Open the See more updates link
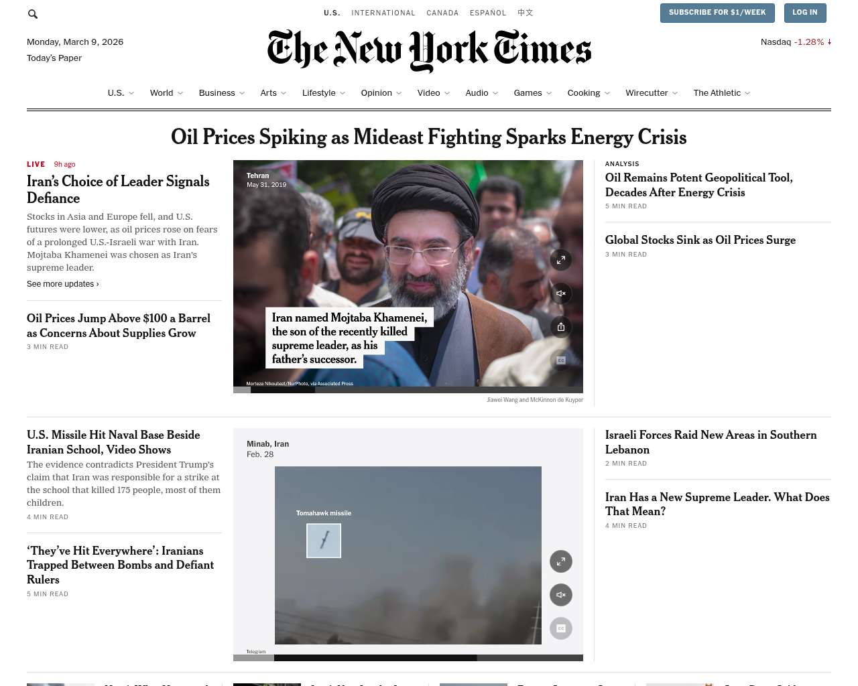The height and width of the screenshot is (686, 858). (63, 284)
